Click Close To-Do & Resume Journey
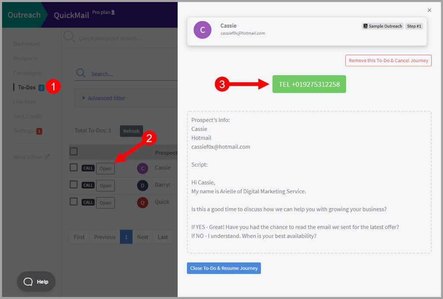The image size is (443, 299). point(224,268)
